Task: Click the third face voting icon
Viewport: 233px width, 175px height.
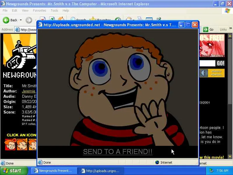Action: point(33,144)
